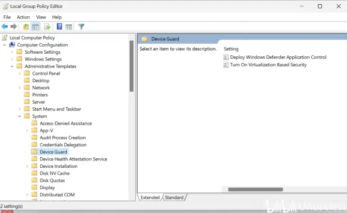Click the Local Computer Policy root icon
Screen dimensions: 347x213
pyautogui.click(x=5, y=38)
